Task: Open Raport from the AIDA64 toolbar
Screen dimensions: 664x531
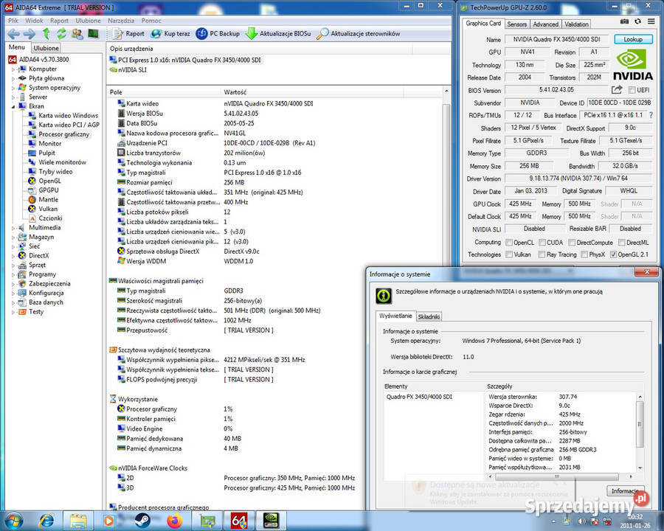Action: (128, 33)
